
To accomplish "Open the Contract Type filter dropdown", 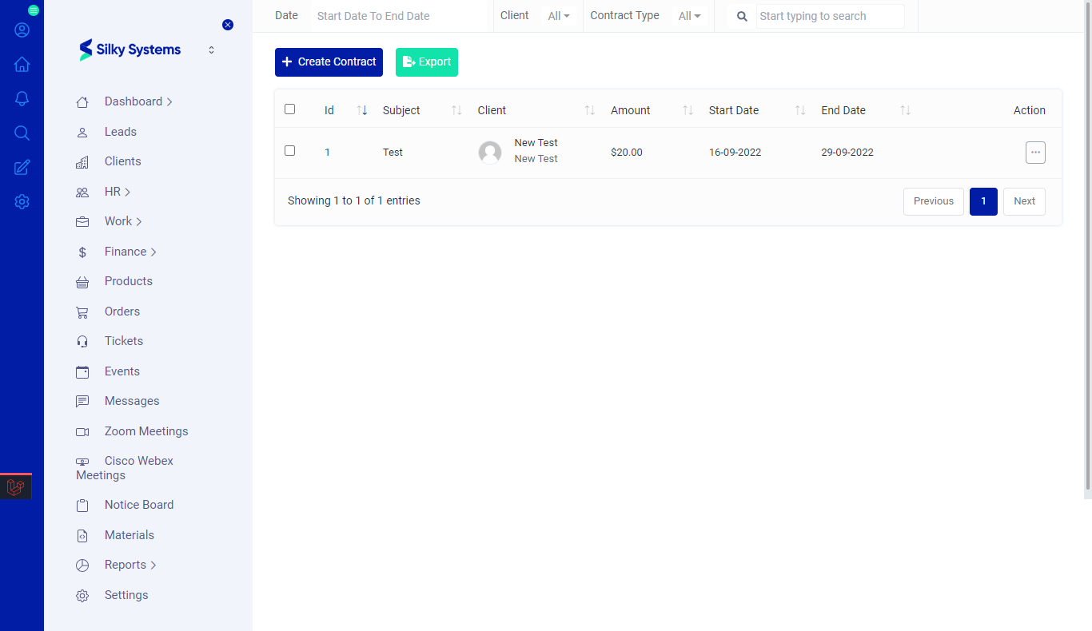I will [689, 16].
